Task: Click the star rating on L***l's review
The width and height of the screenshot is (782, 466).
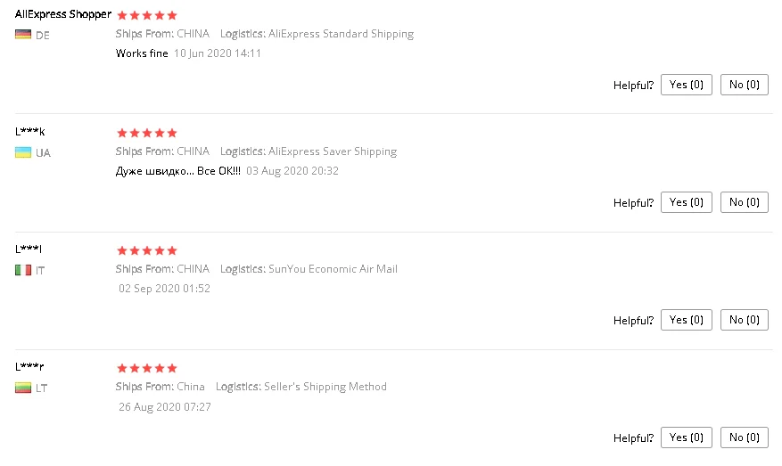Action: 147,250
